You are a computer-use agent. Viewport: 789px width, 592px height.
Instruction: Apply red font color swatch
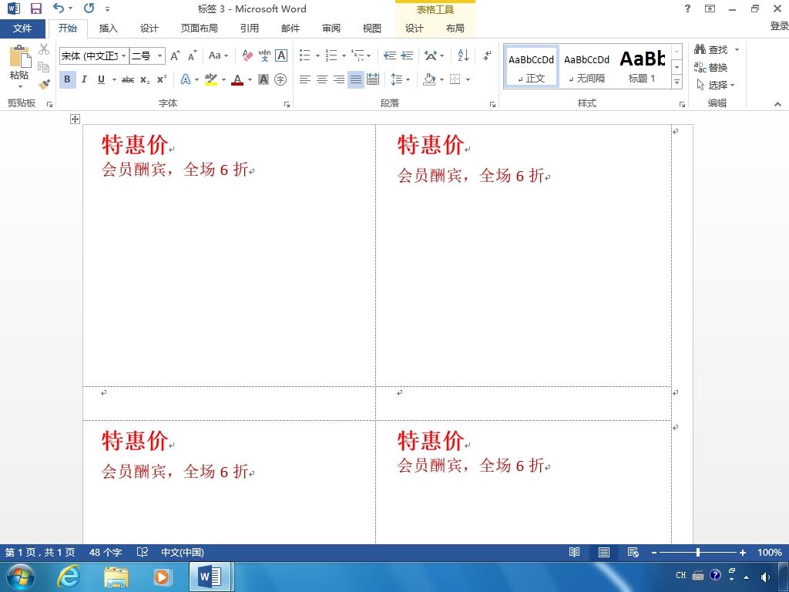coord(237,79)
